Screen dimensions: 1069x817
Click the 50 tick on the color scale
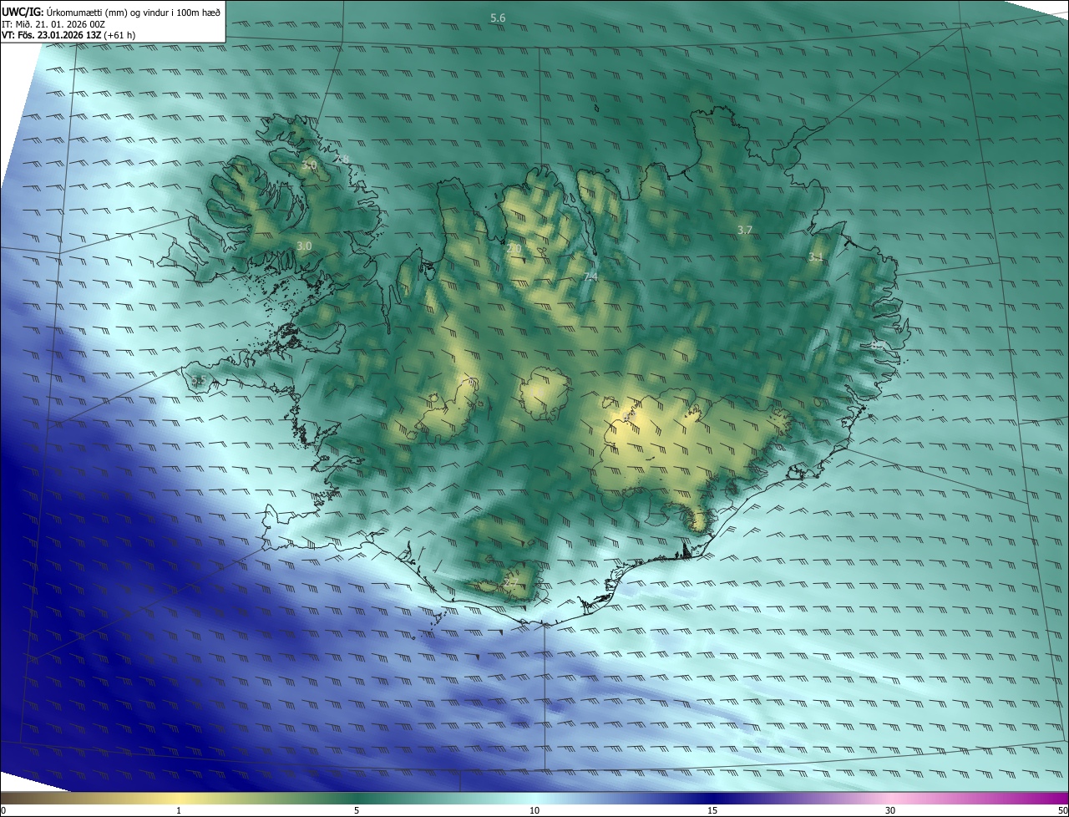click(x=1062, y=810)
